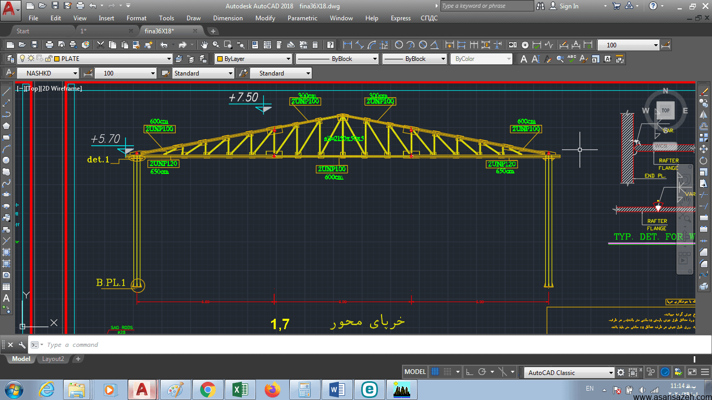Toggle snap mode dotted grid

(x=448, y=372)
